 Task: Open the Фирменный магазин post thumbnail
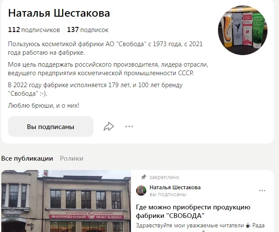(x=66, y=201)
